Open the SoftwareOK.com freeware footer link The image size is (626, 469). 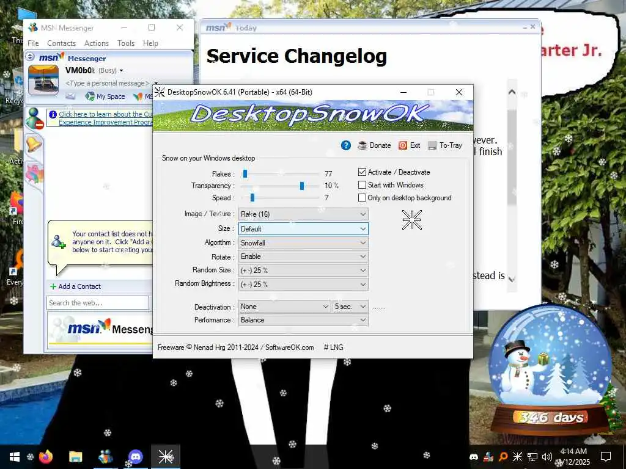click(x=289, y=347)
